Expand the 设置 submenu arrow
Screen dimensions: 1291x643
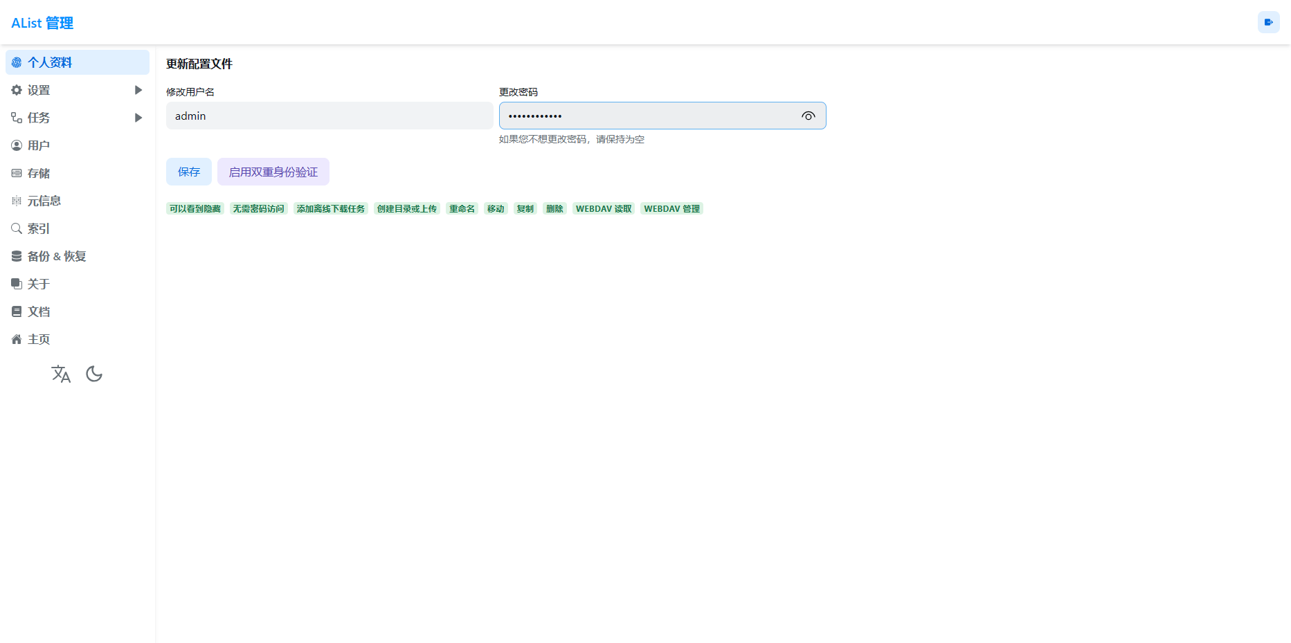click(x=138, y=90)
